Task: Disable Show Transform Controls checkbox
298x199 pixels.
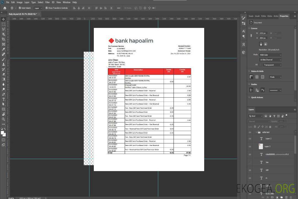Action: 46,8
